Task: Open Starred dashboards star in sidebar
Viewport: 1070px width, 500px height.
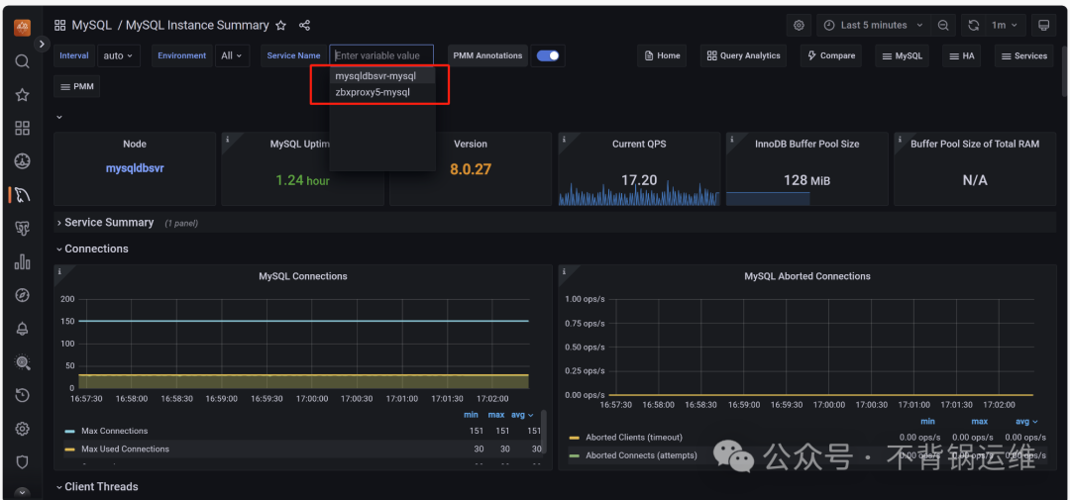Action: (x=22, y=95)
